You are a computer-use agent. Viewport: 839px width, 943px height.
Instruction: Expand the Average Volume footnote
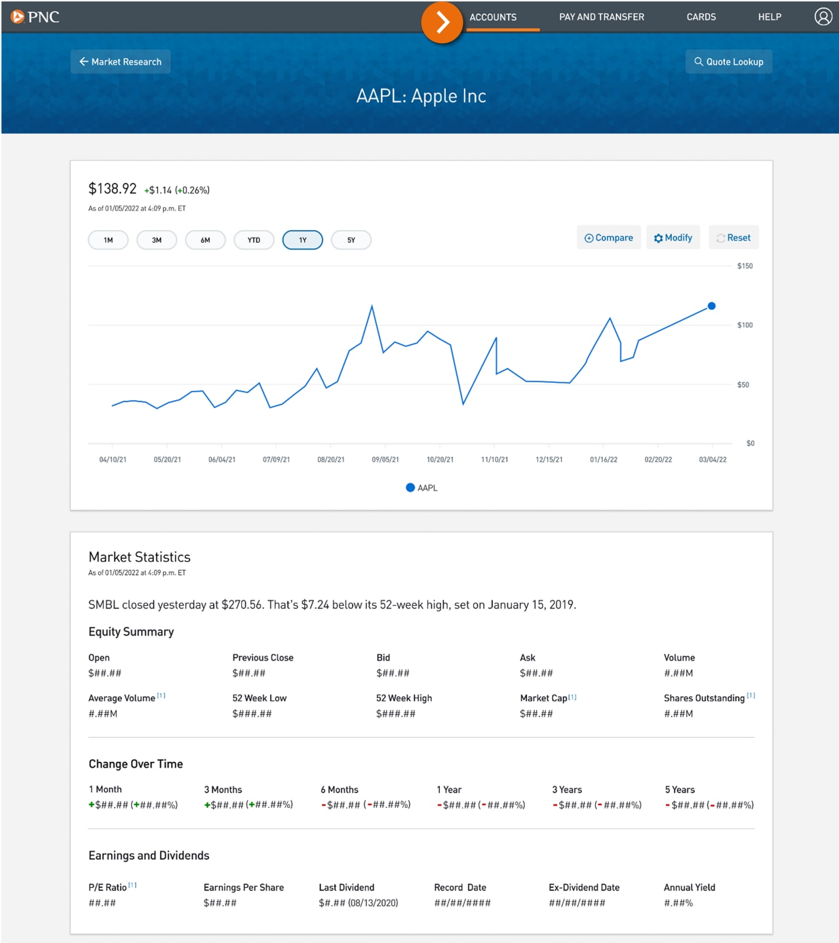(161, 694)
